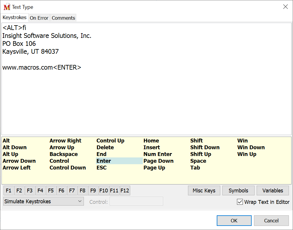
Task: Show the Symbols key list
Action: click(x=238, y=191)
